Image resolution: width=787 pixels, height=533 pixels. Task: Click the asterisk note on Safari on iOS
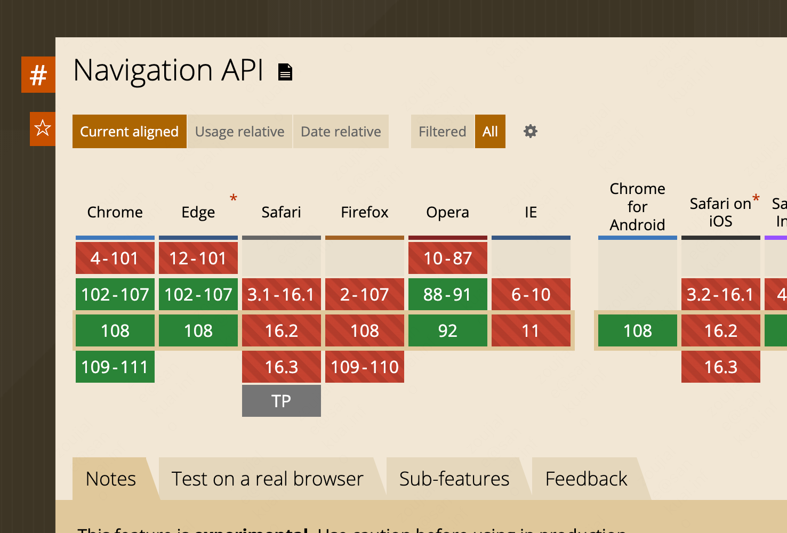(756, 199)
